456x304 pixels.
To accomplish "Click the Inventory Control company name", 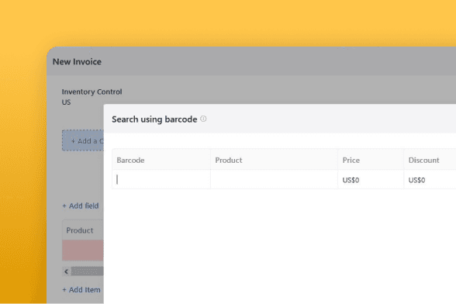I will coord(92,92).
